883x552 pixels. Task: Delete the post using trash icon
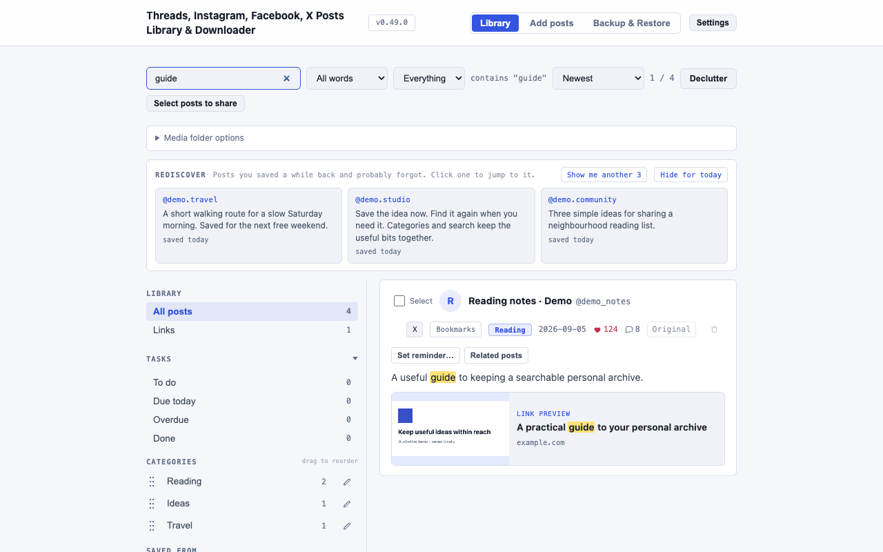pyautogui.click(x=714, y=330)
